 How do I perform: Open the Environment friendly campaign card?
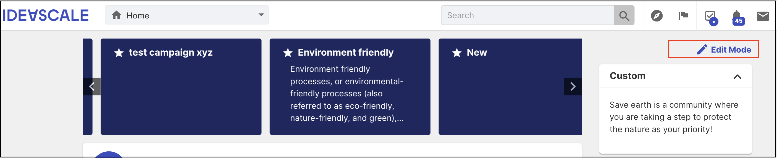[x=350, y=86]
